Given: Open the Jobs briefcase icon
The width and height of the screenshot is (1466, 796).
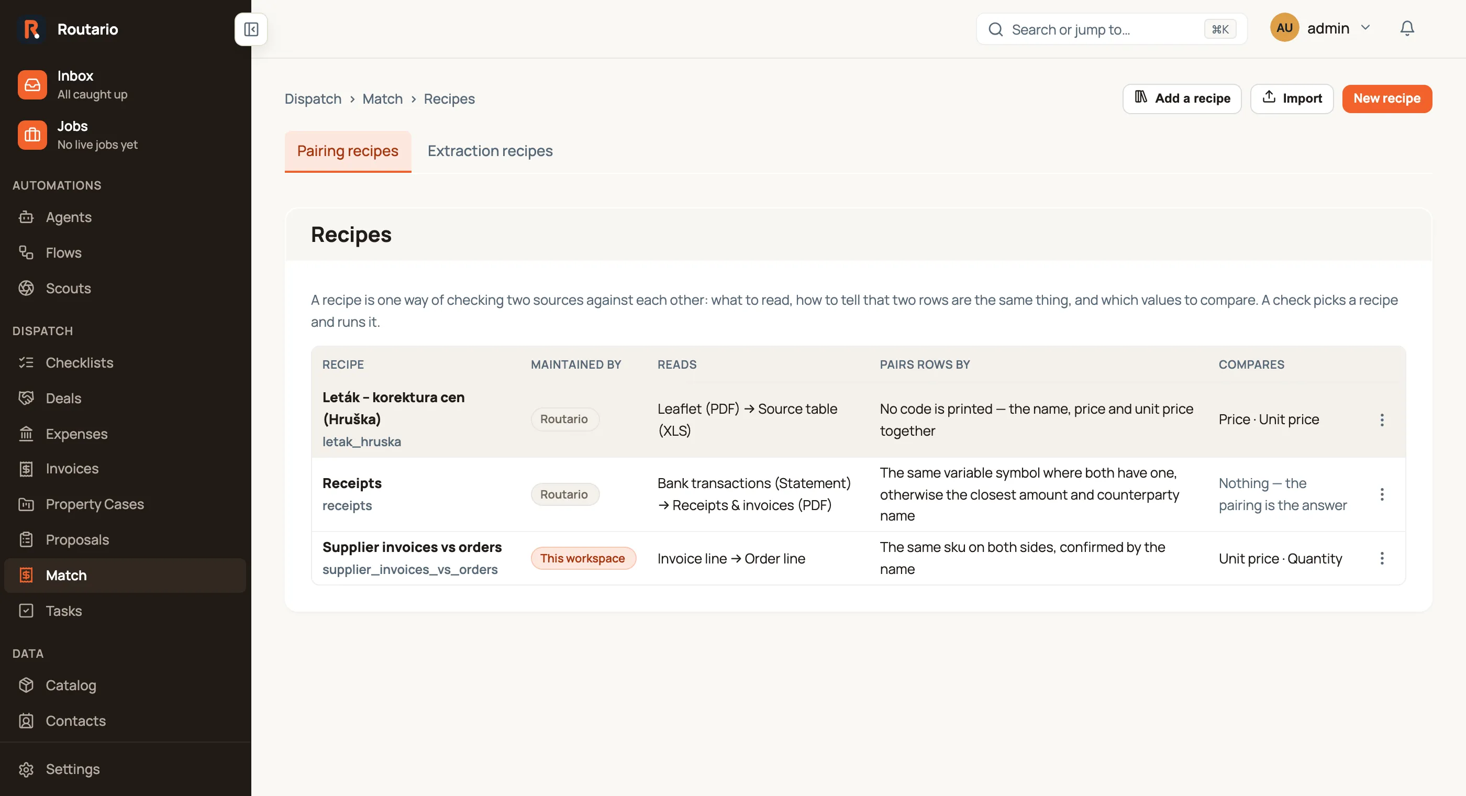Looking at the screenshot, I should 32,135.
